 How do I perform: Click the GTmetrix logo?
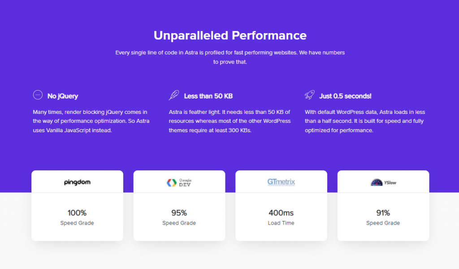coord(281,182)
